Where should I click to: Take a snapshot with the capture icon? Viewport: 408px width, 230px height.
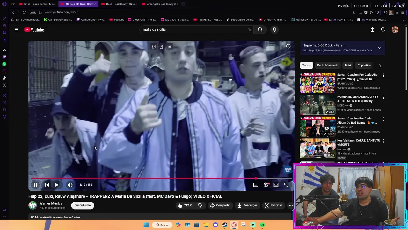point(360,12)
